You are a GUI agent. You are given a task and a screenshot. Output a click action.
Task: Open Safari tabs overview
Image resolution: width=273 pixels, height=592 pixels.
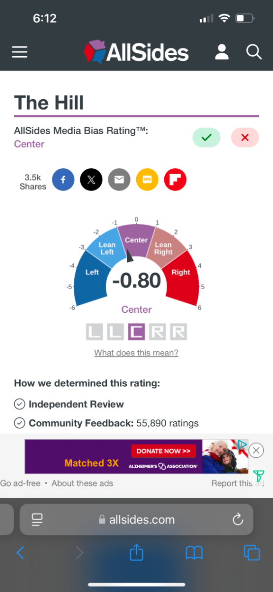click(252, 553)
